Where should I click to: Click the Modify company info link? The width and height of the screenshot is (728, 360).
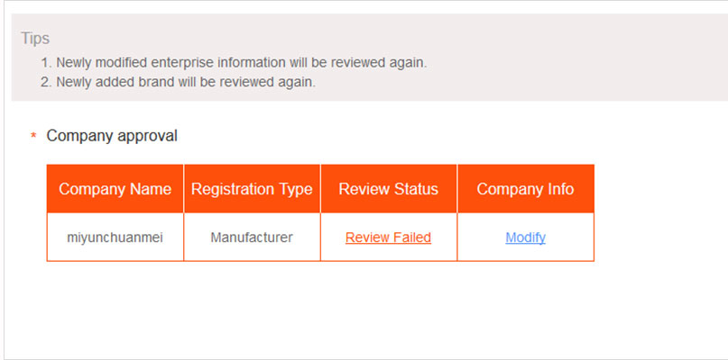525,238
